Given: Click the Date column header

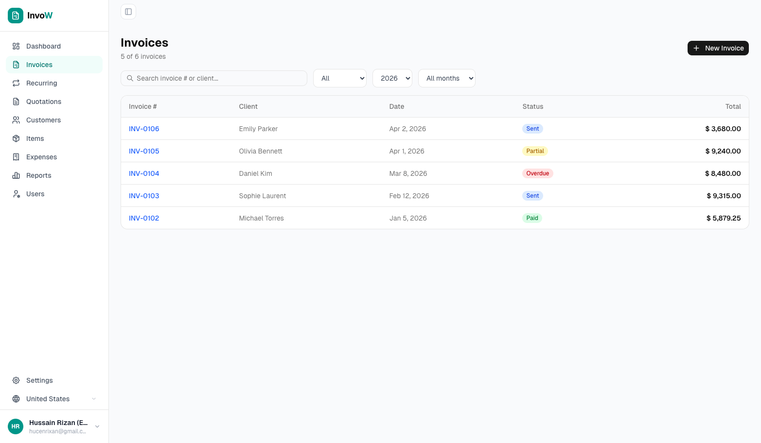Looking at the screenshot, I should 397,106.
